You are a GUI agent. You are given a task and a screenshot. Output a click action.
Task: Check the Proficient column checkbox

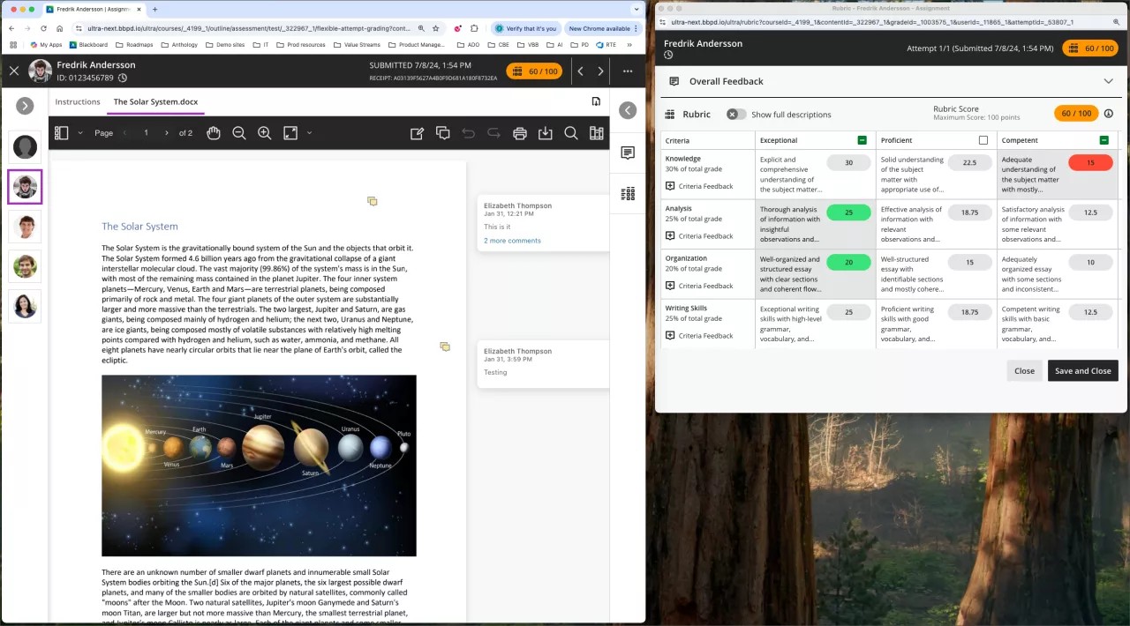(x=984, y=140)
